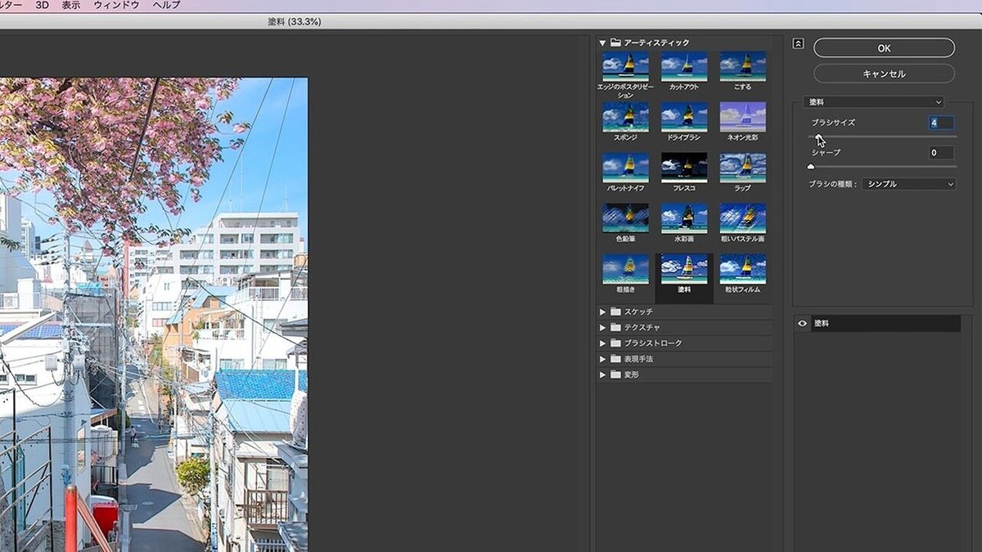Click the street photo preview image
The height and width of the screenshot is (552, 982).
tap(154, 315)
